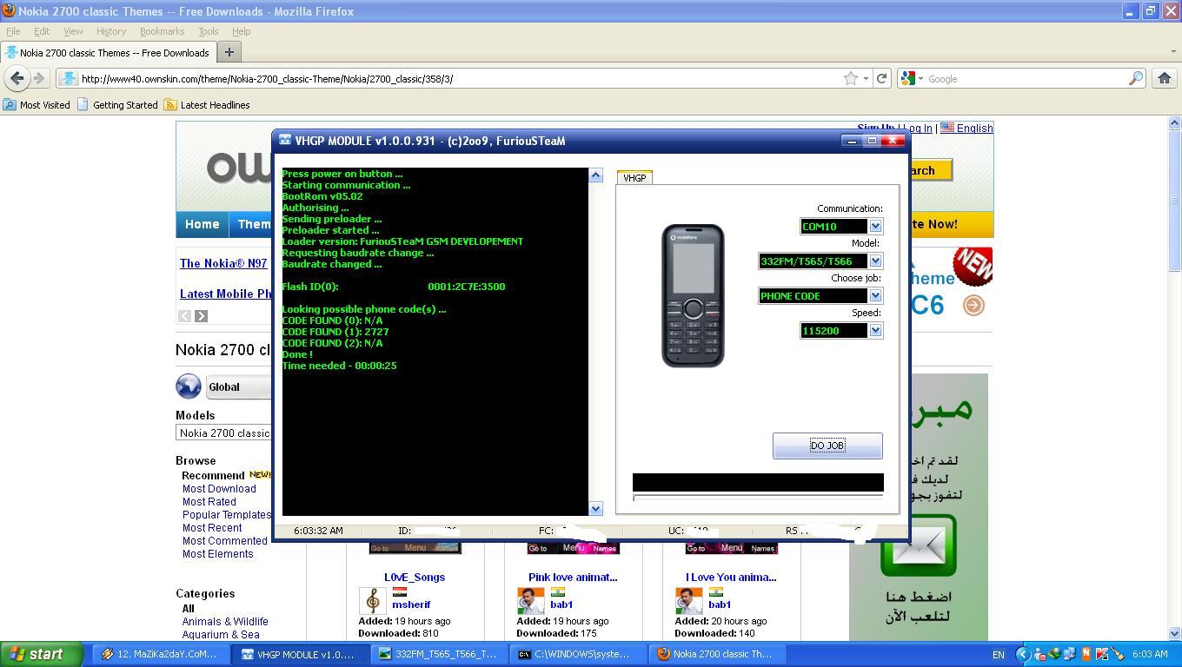
Task: Open the History menu in Firefox
Action: point(111,31)
